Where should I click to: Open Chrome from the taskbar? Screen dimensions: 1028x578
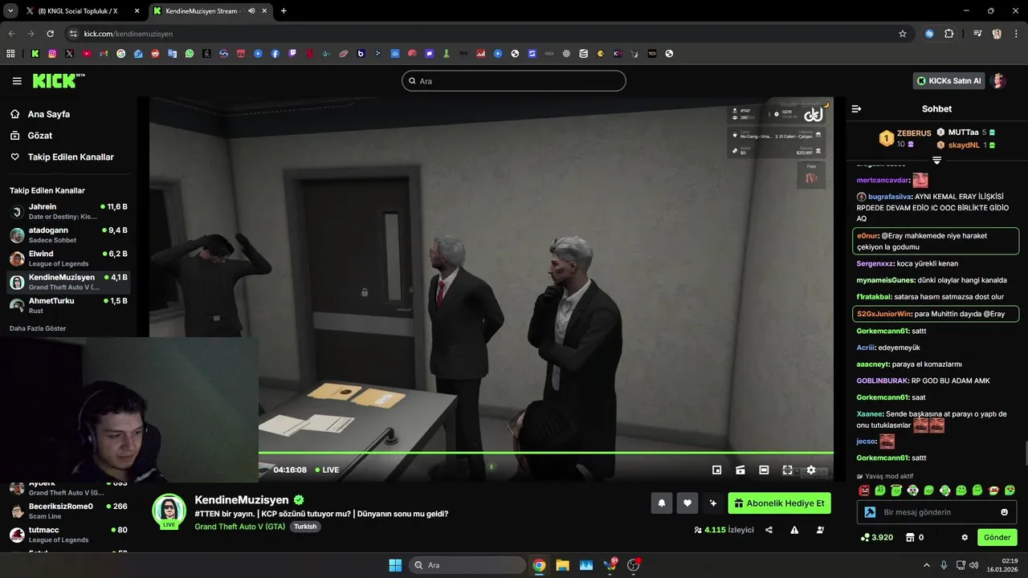tap(539, 565)
